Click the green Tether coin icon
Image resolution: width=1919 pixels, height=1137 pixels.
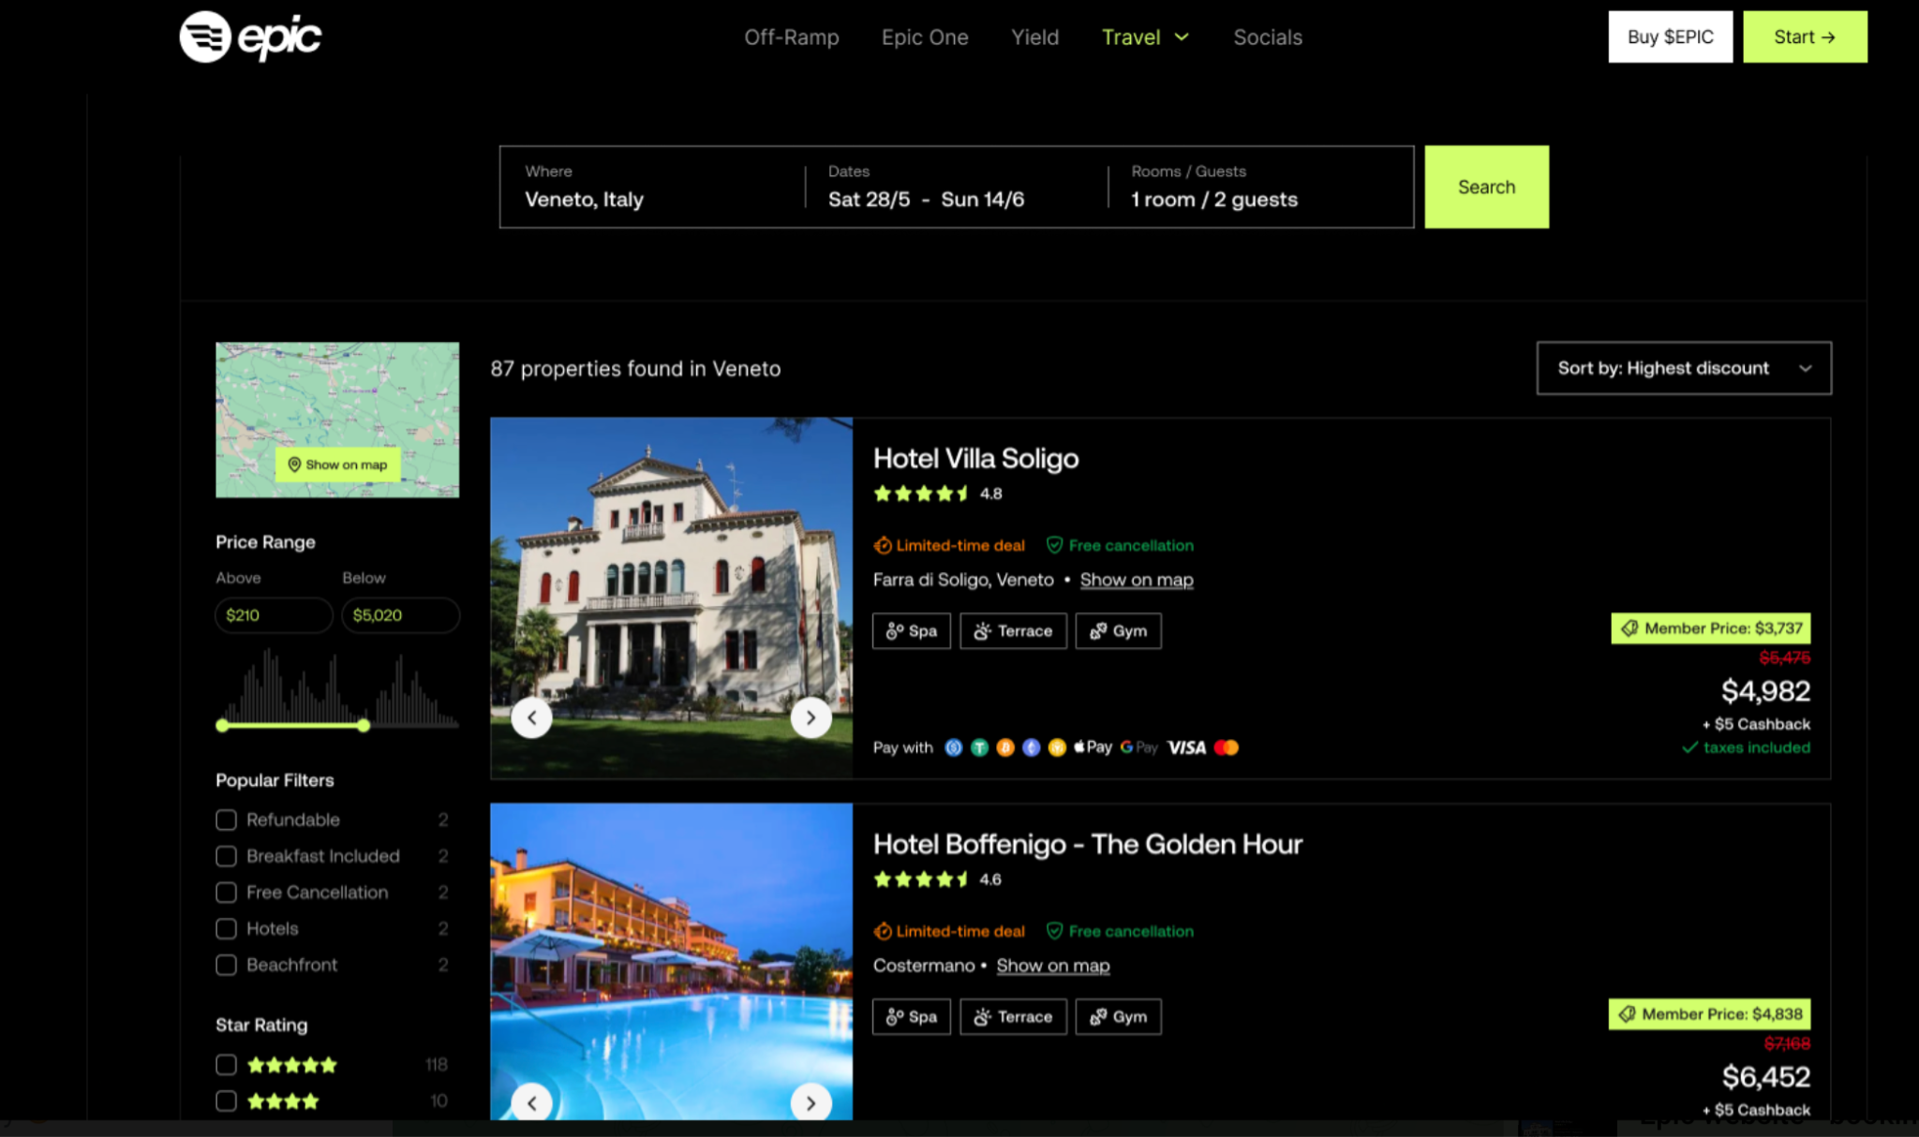coord(979,747)
